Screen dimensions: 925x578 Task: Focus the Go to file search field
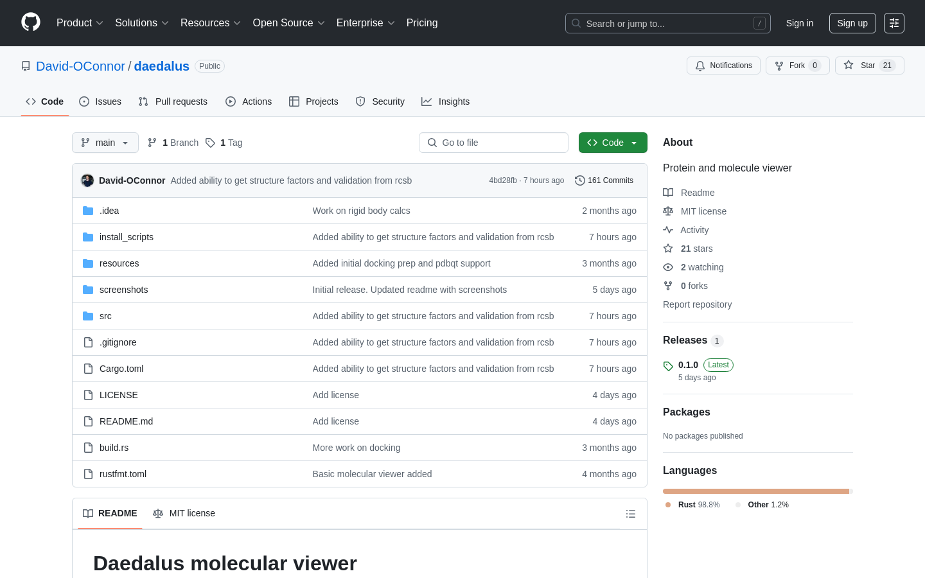(x=493, y=143)
